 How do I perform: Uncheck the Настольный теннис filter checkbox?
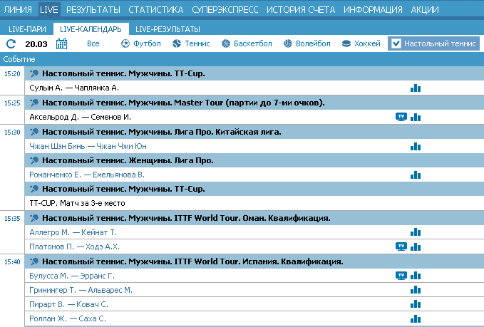tap(396, 43)
